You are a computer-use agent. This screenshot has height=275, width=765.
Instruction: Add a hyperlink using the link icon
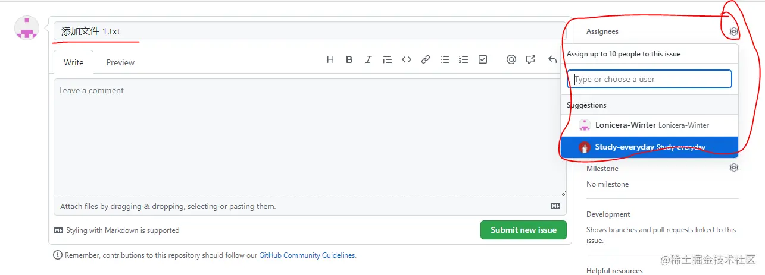click(426, 59)
